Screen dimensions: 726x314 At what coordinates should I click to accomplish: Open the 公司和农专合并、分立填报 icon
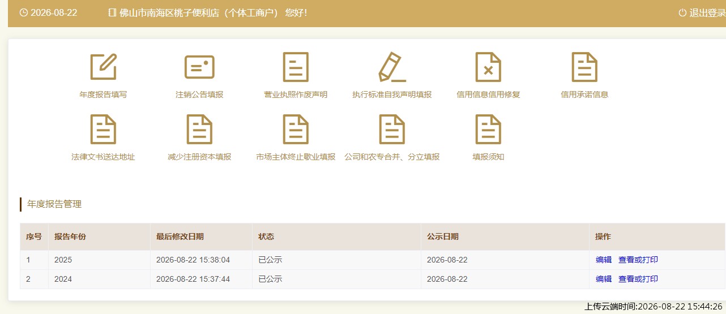coord(392,129)
